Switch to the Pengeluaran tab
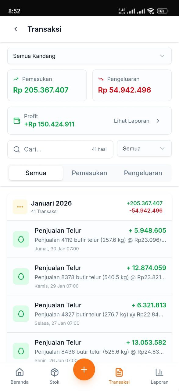This screenshot has height=391, width=179. [x=143, y=173]
